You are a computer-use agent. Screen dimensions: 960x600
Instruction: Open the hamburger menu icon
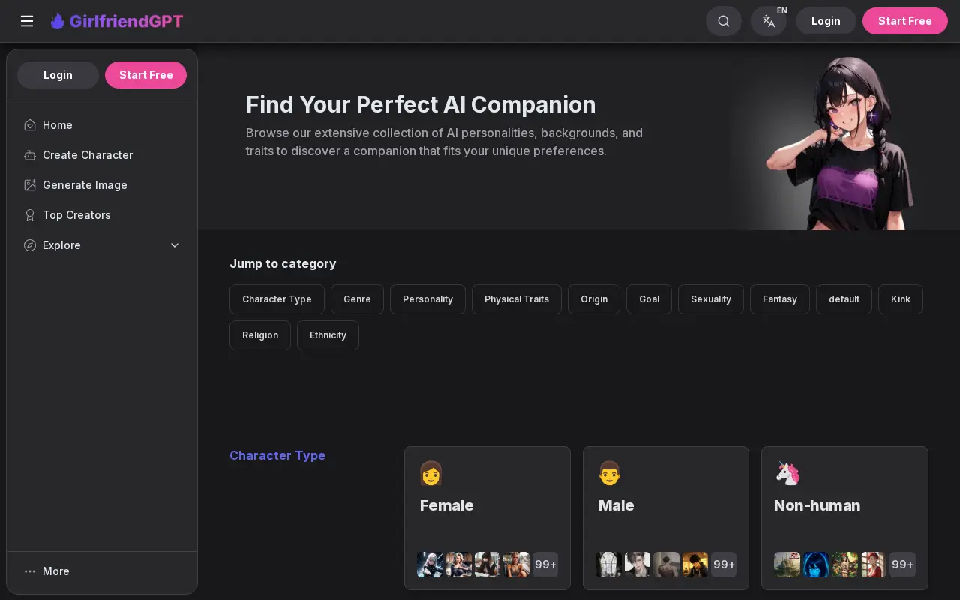coord(27,21)
